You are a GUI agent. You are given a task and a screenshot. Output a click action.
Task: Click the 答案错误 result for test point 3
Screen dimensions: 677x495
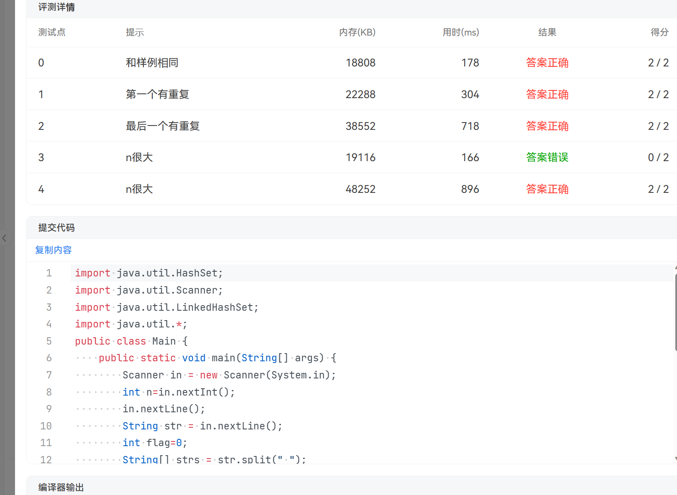pyautogui.click(x=547, y=157)
